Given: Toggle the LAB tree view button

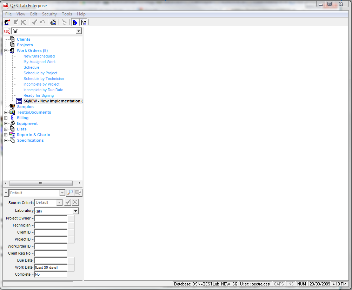Looking at the screenshot, I should click(x=84, y=22).
